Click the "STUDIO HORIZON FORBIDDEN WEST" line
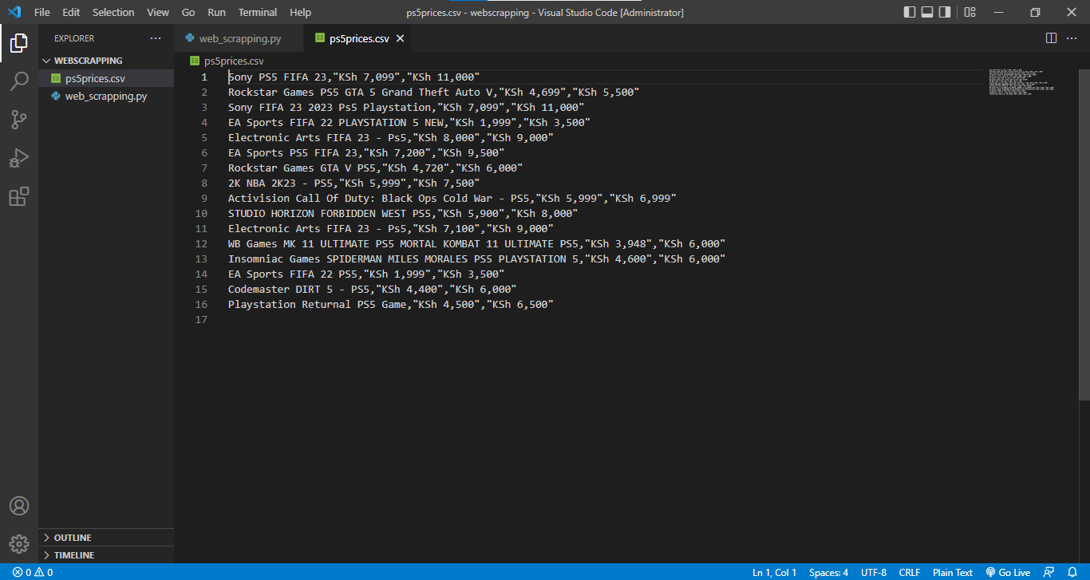The height and width of the screenshot is (580, 1090). click(403, 213)
